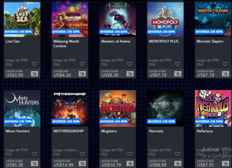Add Narcosis to the cart
This screenshot has width=232, height=168.
pos(178,164)
